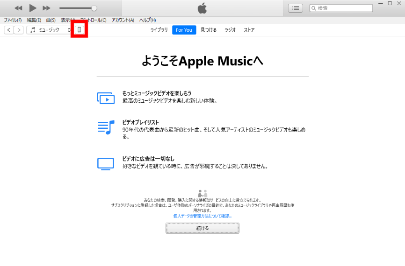Screen dimensions: 405x266
Task: Click the video playlist note icon
Action: click(x=106, y=127)
